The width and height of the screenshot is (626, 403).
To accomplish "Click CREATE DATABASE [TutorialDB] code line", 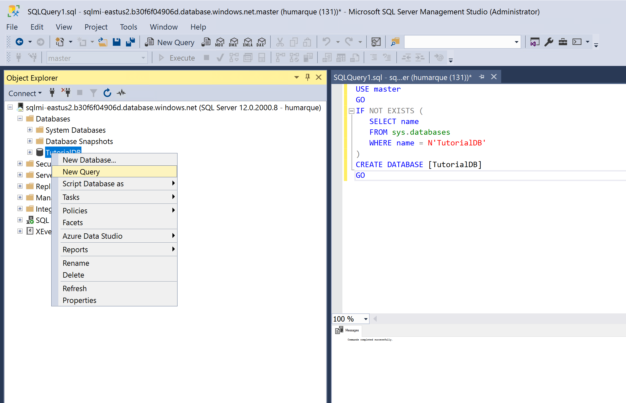I will click(x=419, y=164).
